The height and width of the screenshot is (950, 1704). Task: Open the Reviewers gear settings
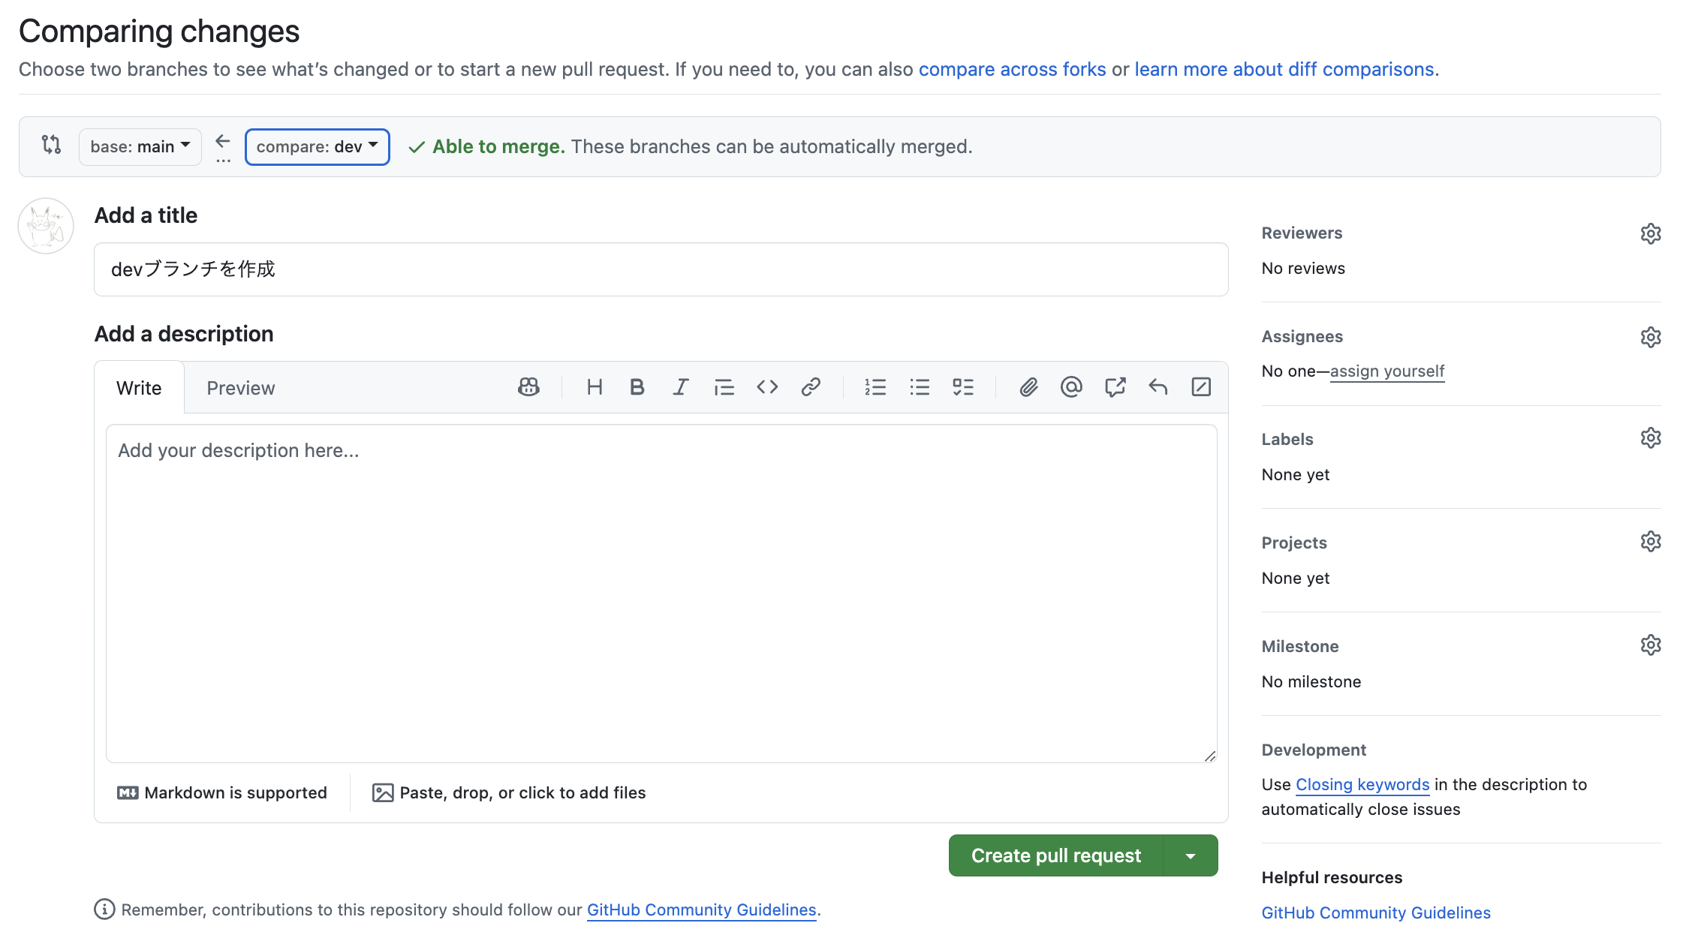[1650, 233]
